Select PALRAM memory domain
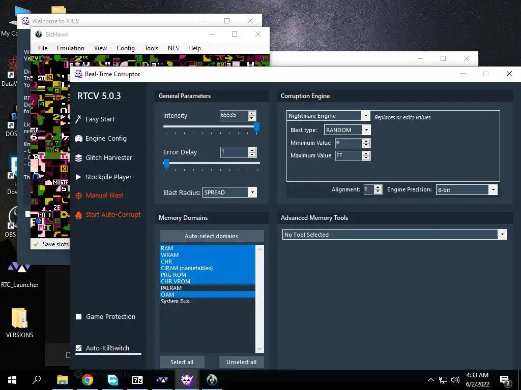This screenshot has height=390, width=521. pos(208,288)
